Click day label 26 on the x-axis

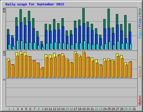pyautogui.click(x=113, y=109)
